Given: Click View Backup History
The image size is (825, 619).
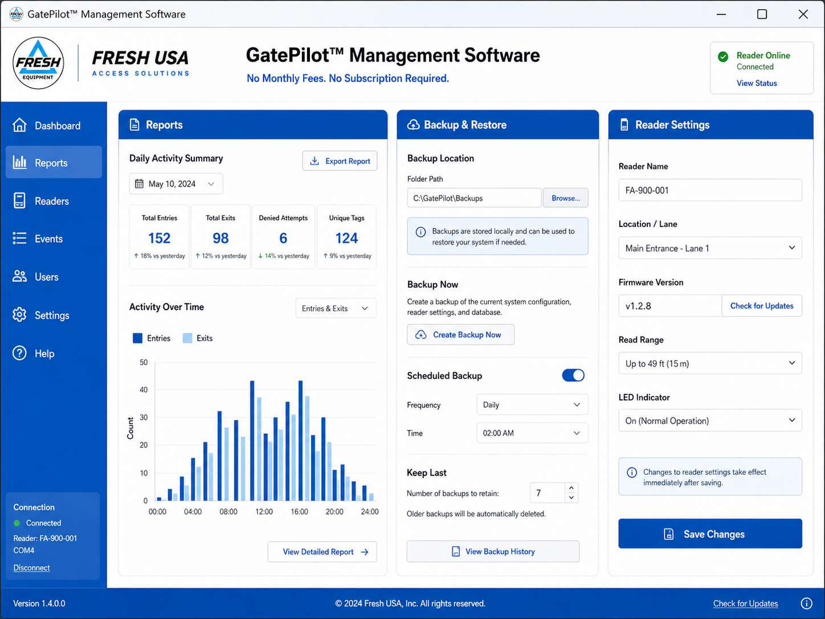Looking at the screenshot, I should tap(493, 551).
